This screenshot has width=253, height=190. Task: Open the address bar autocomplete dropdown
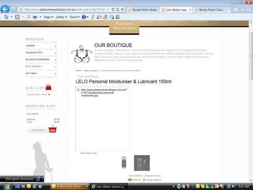coord(108,9)
